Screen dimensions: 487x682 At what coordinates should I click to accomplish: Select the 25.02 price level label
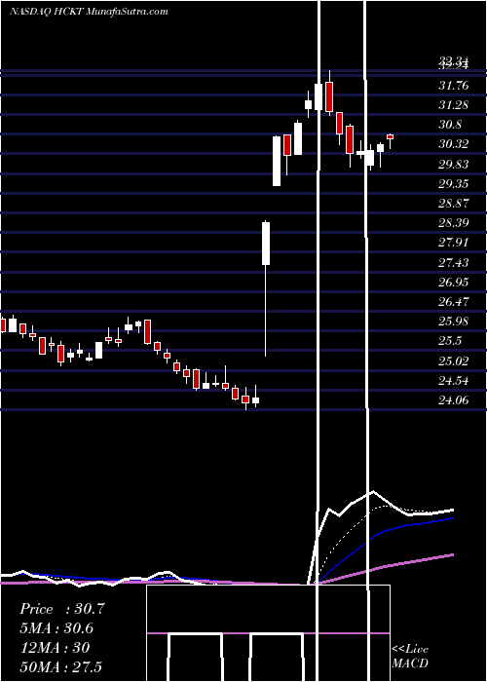point(454,361)
